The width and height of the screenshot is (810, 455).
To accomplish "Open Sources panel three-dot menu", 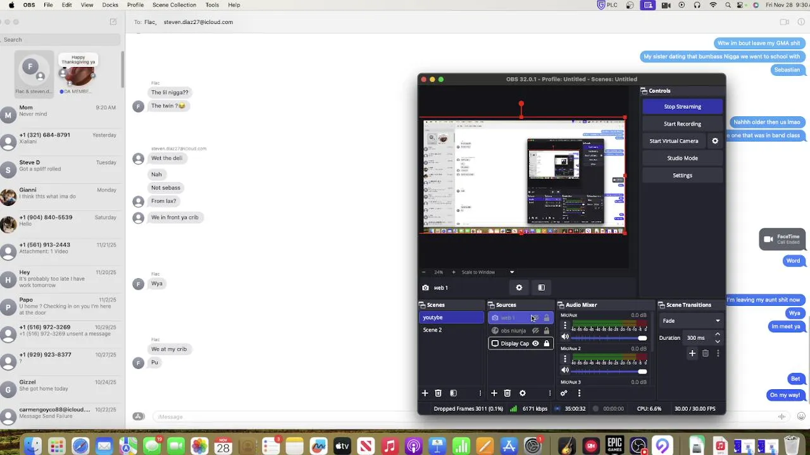I will point(549,393).
